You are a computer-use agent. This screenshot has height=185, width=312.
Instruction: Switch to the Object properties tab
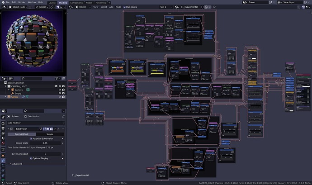click(x=3, y=156)
